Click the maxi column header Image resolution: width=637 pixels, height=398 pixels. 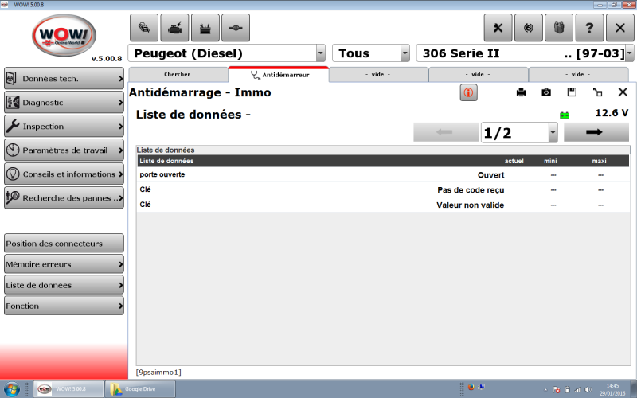point(599,162)
